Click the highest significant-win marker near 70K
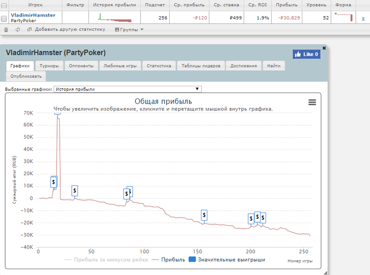370x275 pixels. (x=57, y=114)
